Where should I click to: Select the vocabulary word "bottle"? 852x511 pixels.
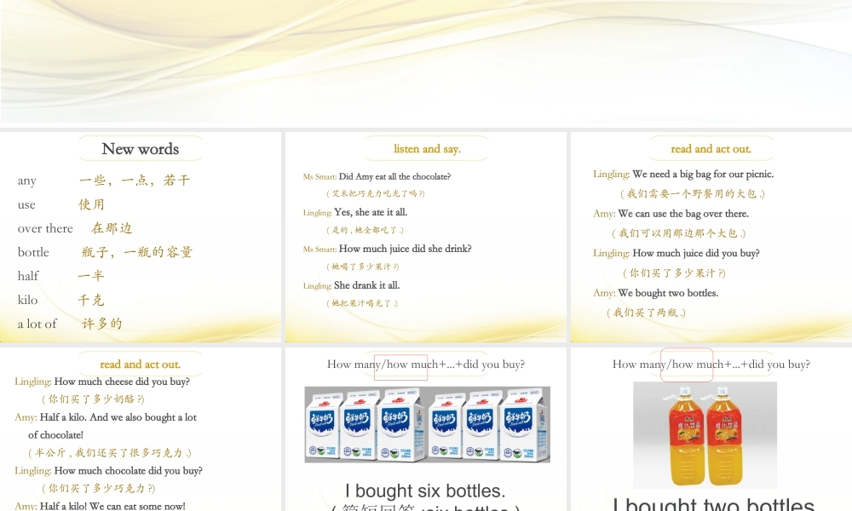tap(33, 252)
